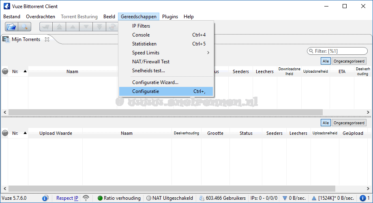373x203 pixels.
Task: Click the blue notification info icon
Action: pyautogui.click(x=363, y=198)
